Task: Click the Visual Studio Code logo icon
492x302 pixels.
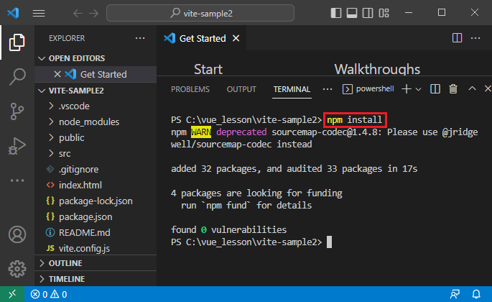Action: point(13,13)
